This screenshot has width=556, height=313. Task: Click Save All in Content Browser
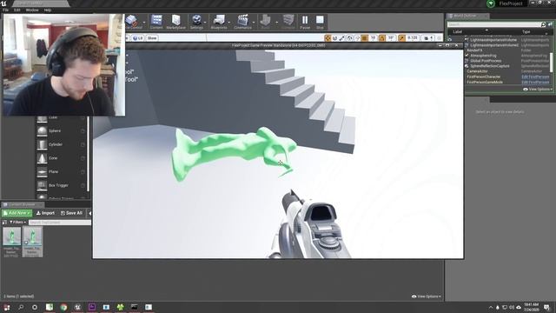pos(71,213)
